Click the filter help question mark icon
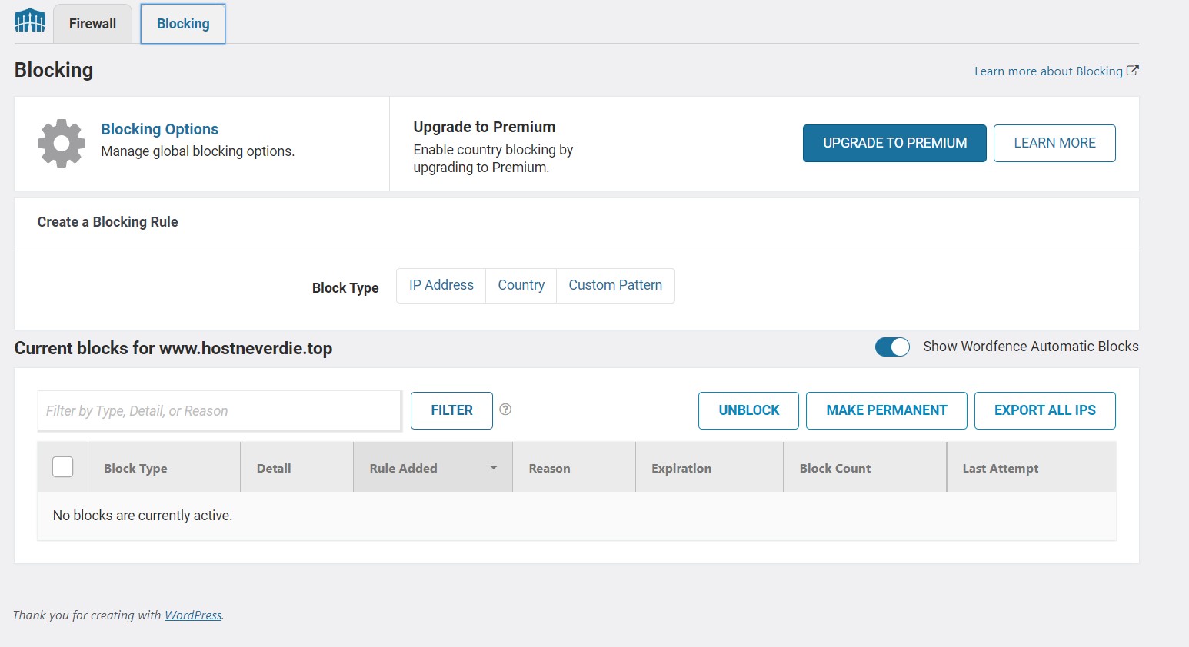Screen dimensions: 1189x647 [505, 410]
